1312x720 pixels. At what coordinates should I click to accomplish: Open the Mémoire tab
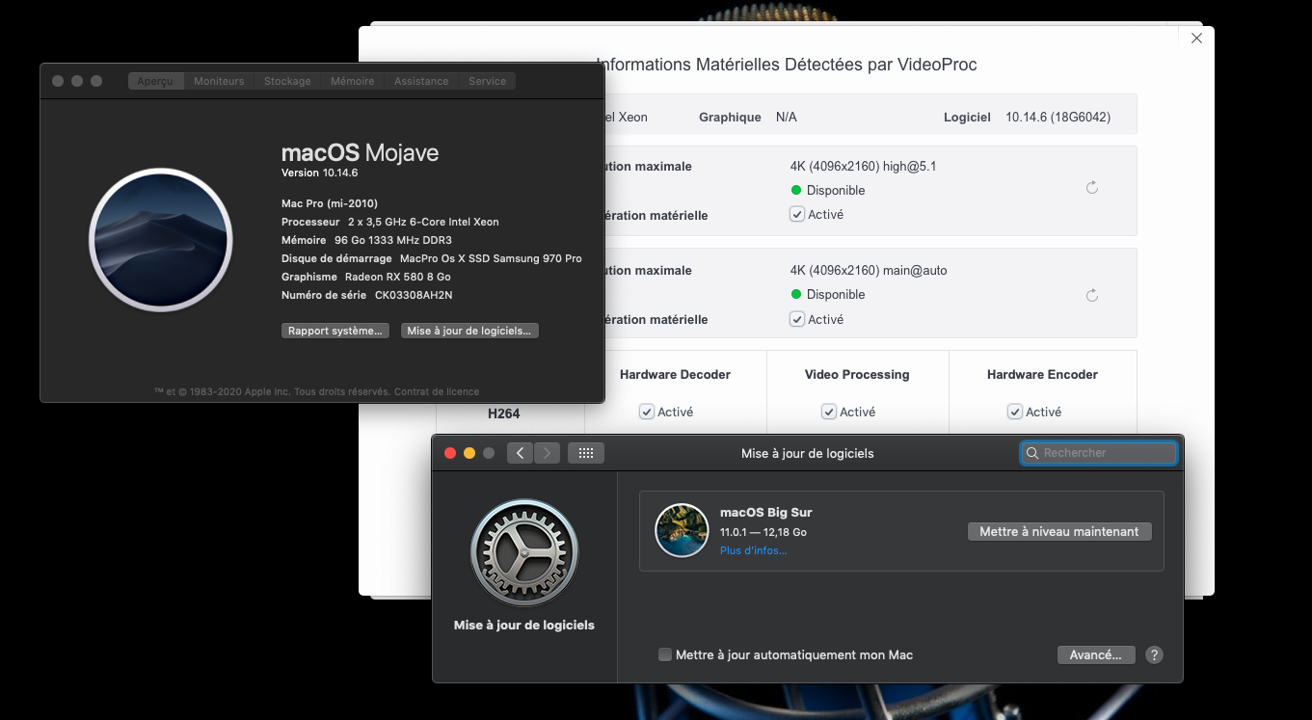click(353, 81)
